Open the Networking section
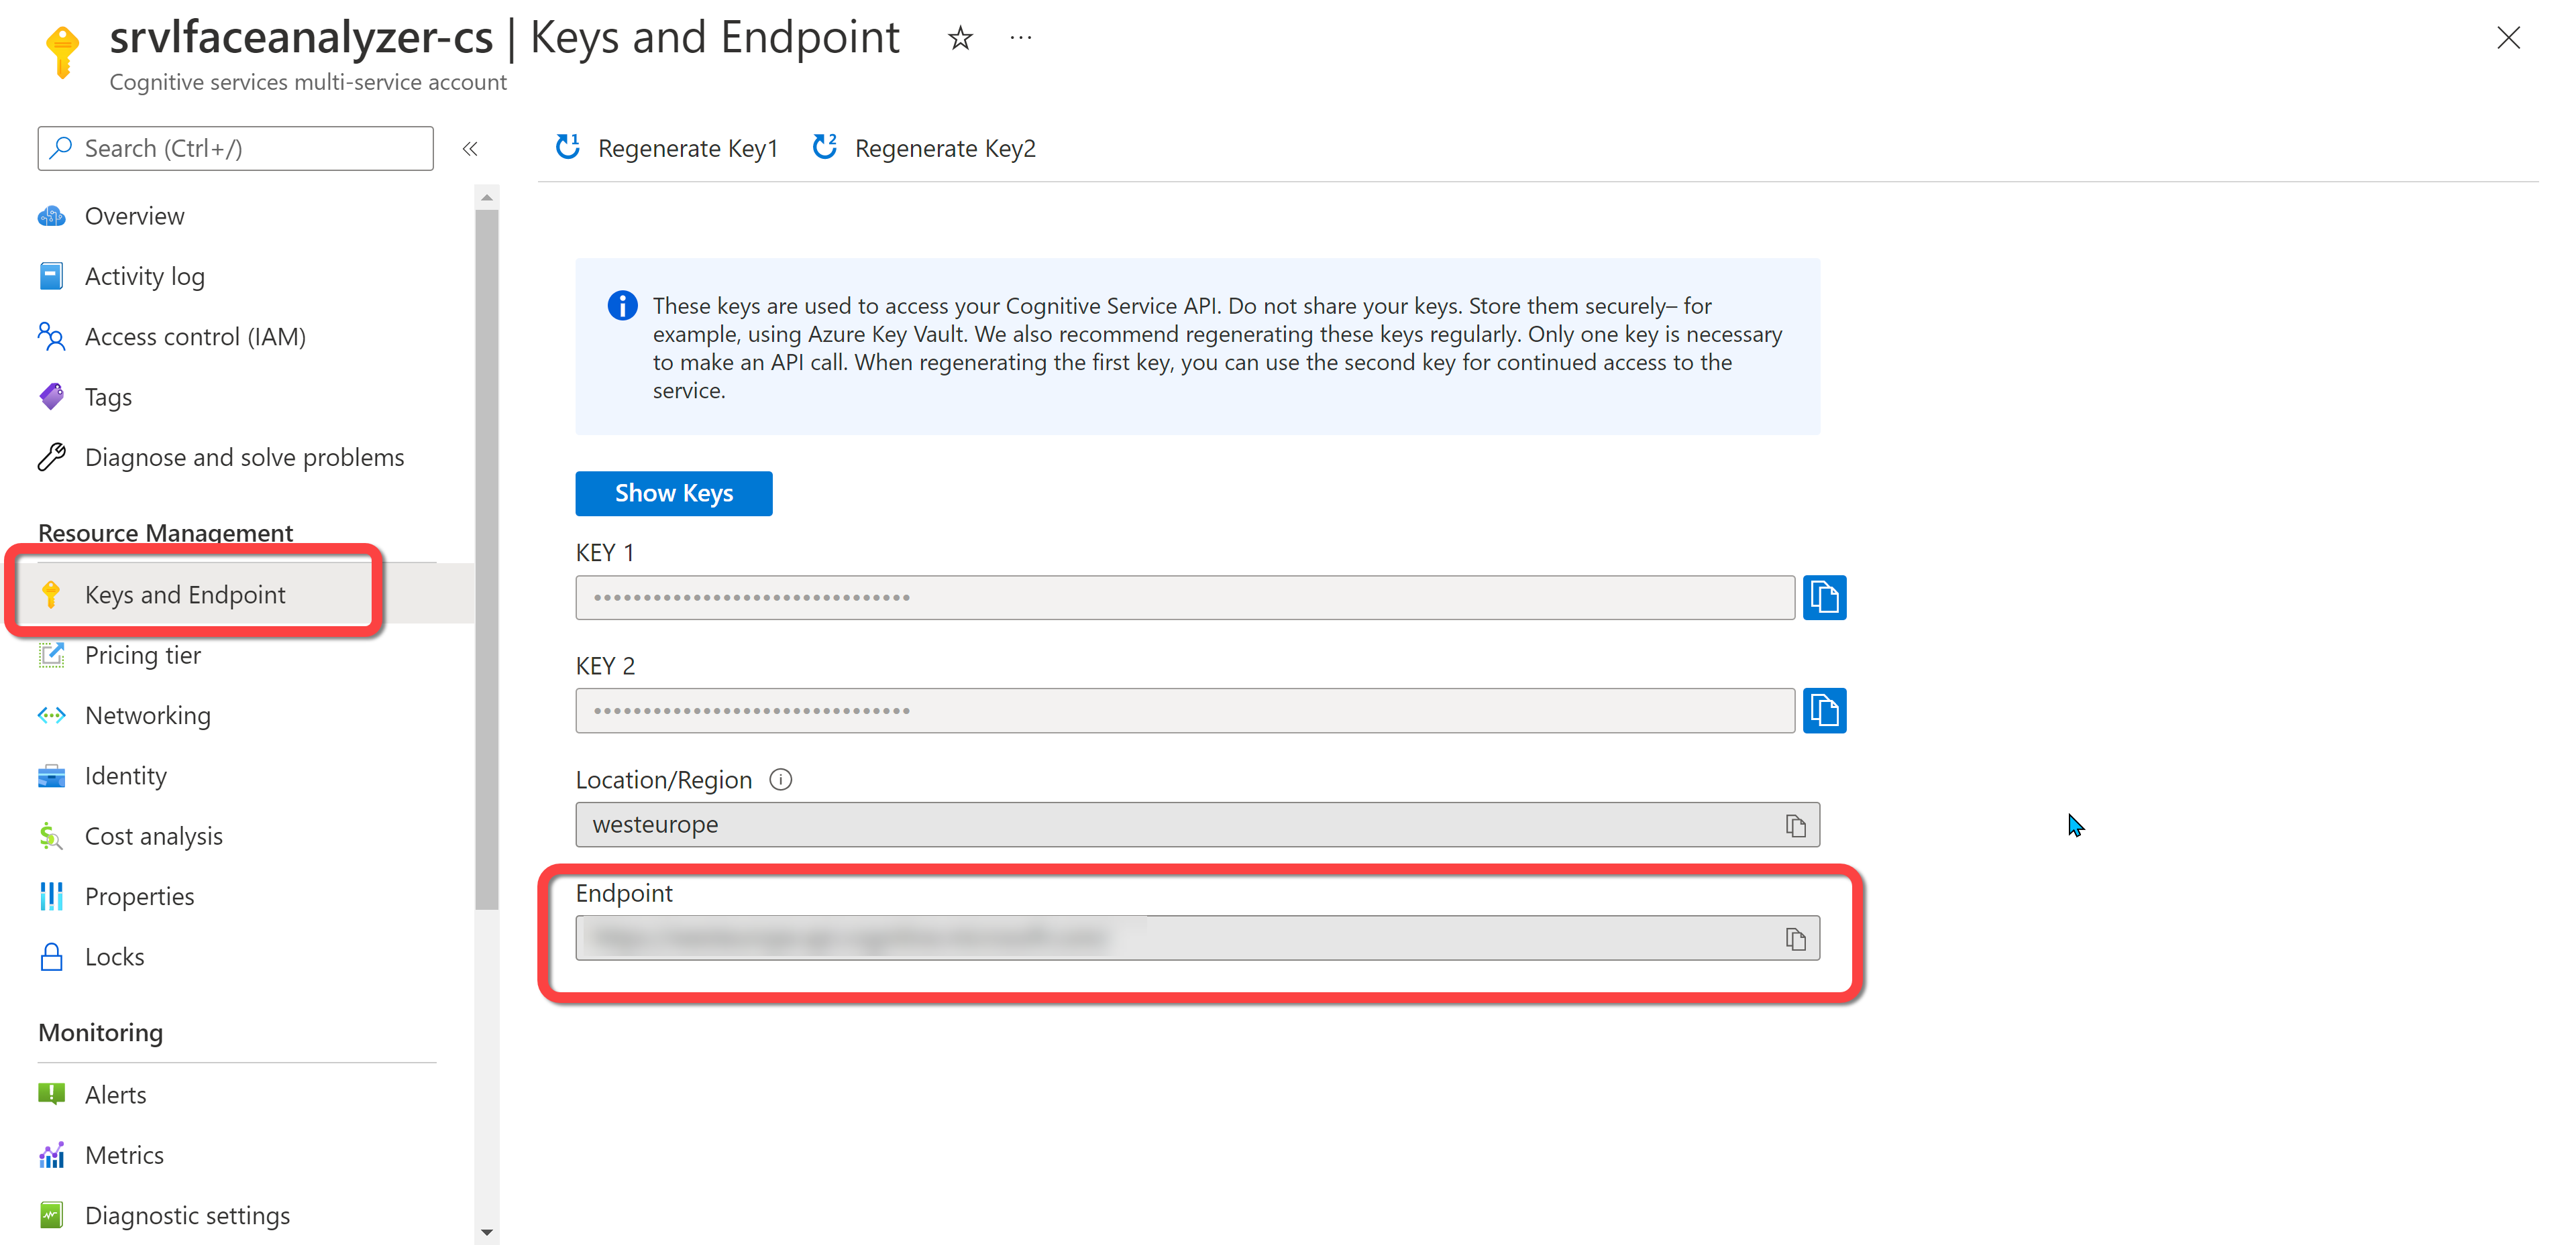Screen dimensions: 2576x1245 tap(148, 715)
